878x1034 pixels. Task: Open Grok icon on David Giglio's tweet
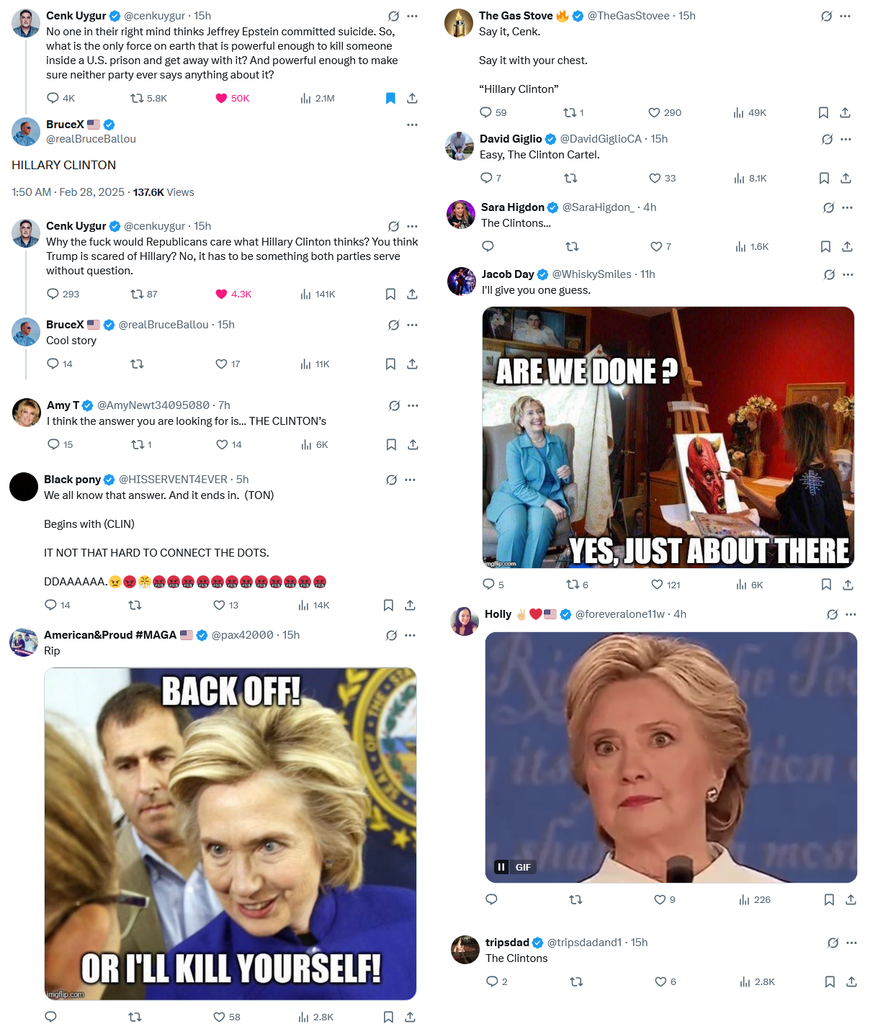[827, 139]
